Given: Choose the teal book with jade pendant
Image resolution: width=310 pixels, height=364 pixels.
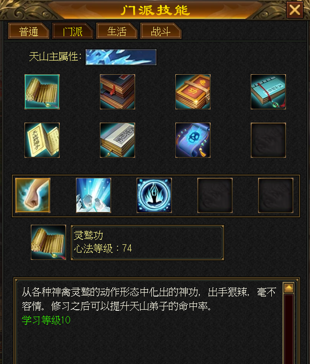Looking at the screenshot, I should pyautogui.click(x=268, y=92).
